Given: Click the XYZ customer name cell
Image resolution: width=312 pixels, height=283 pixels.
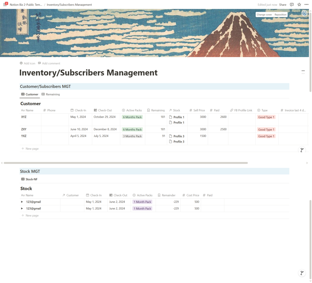Looking at the screenshot, I should (x=30, y=120).
